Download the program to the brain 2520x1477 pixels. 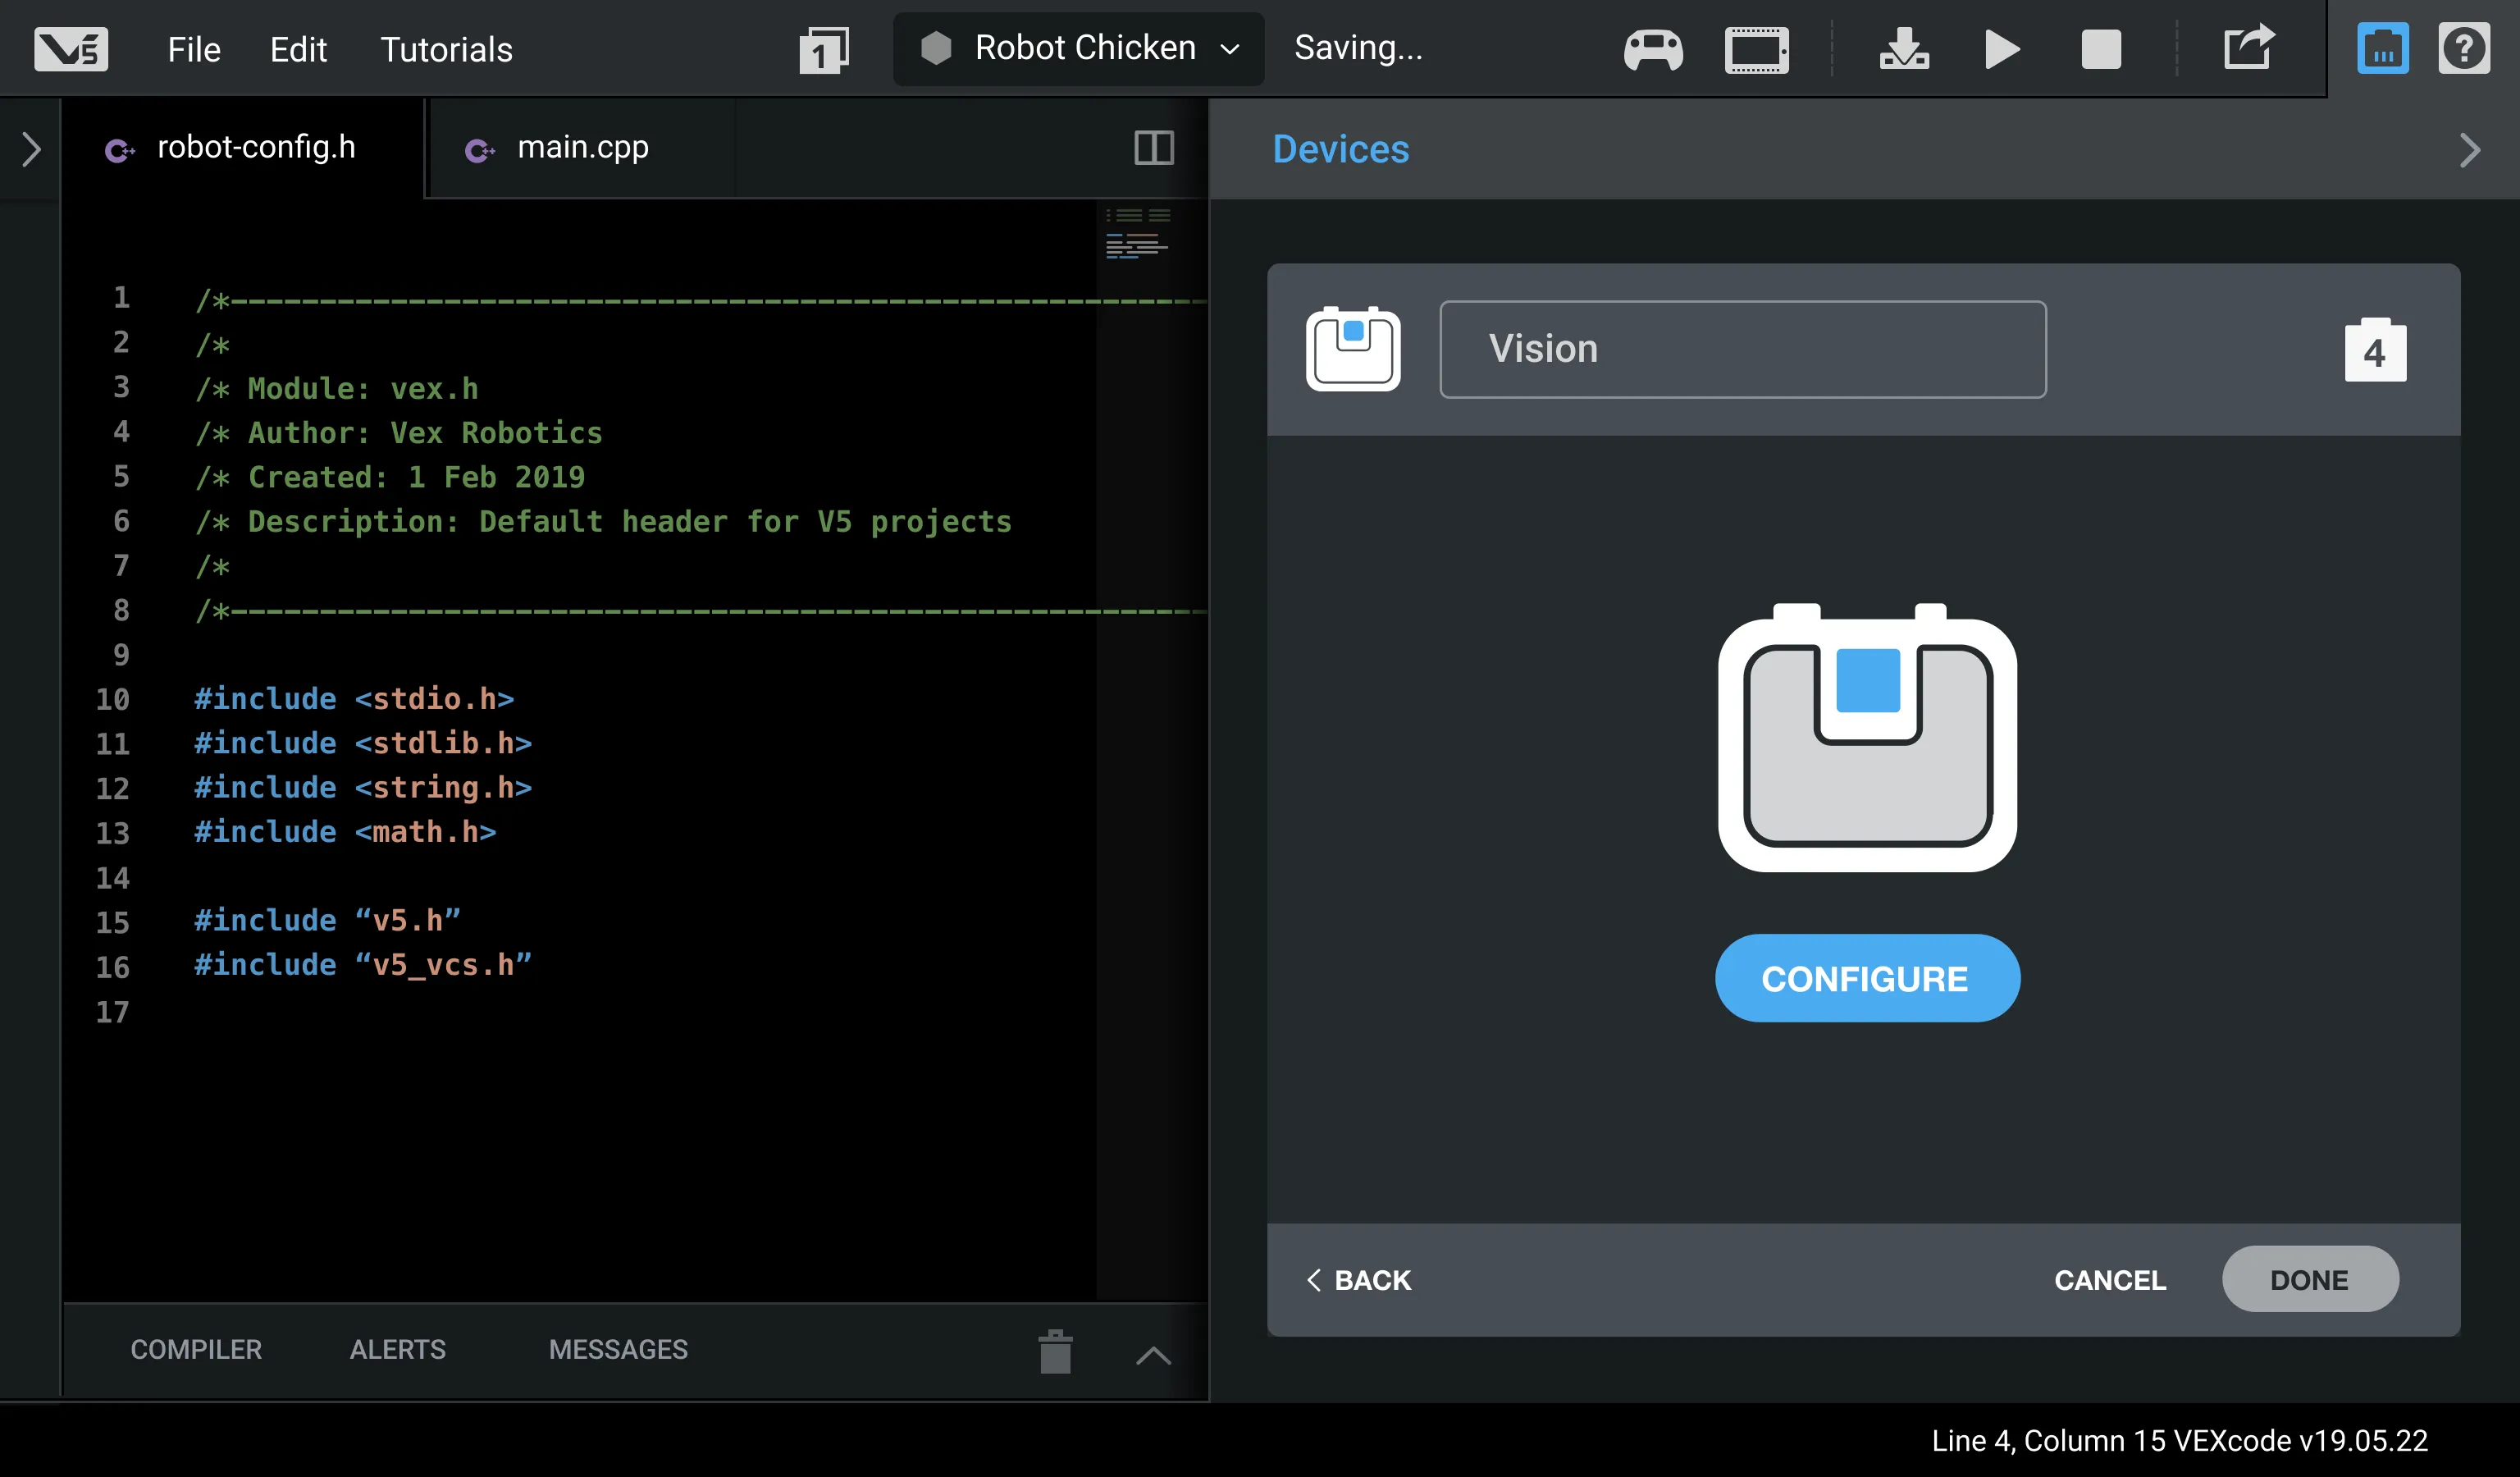click(1903, 49)
